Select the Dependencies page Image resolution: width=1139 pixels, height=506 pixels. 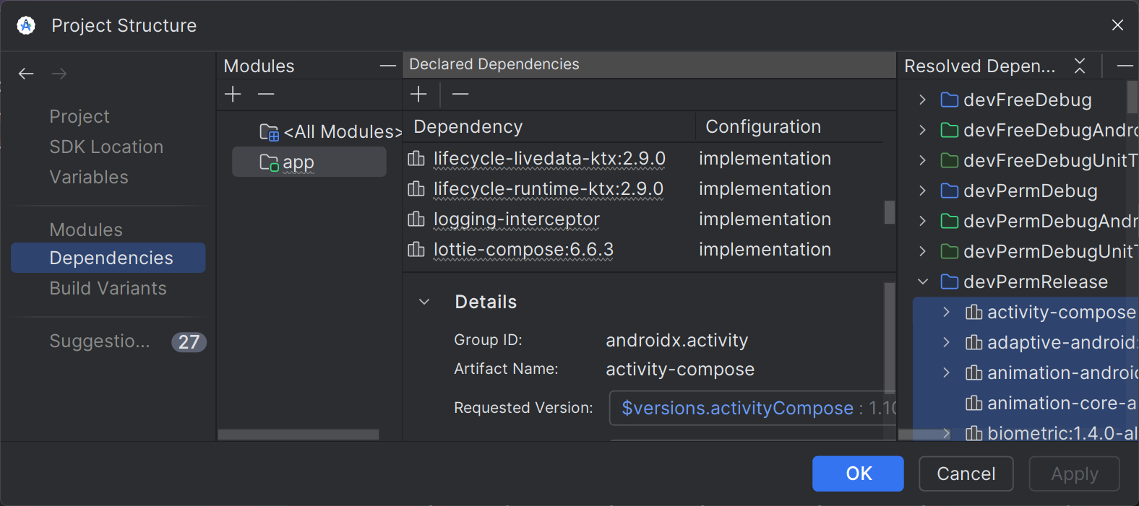(108, 258)
